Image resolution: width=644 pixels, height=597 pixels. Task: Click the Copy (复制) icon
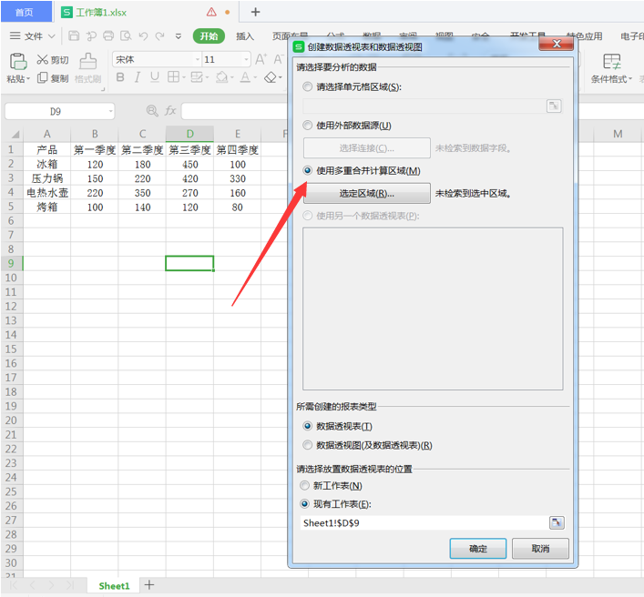point(42,78)
